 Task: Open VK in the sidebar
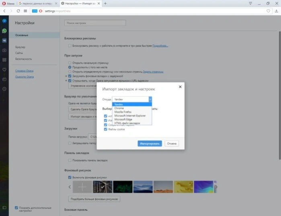tap(4, 41)
